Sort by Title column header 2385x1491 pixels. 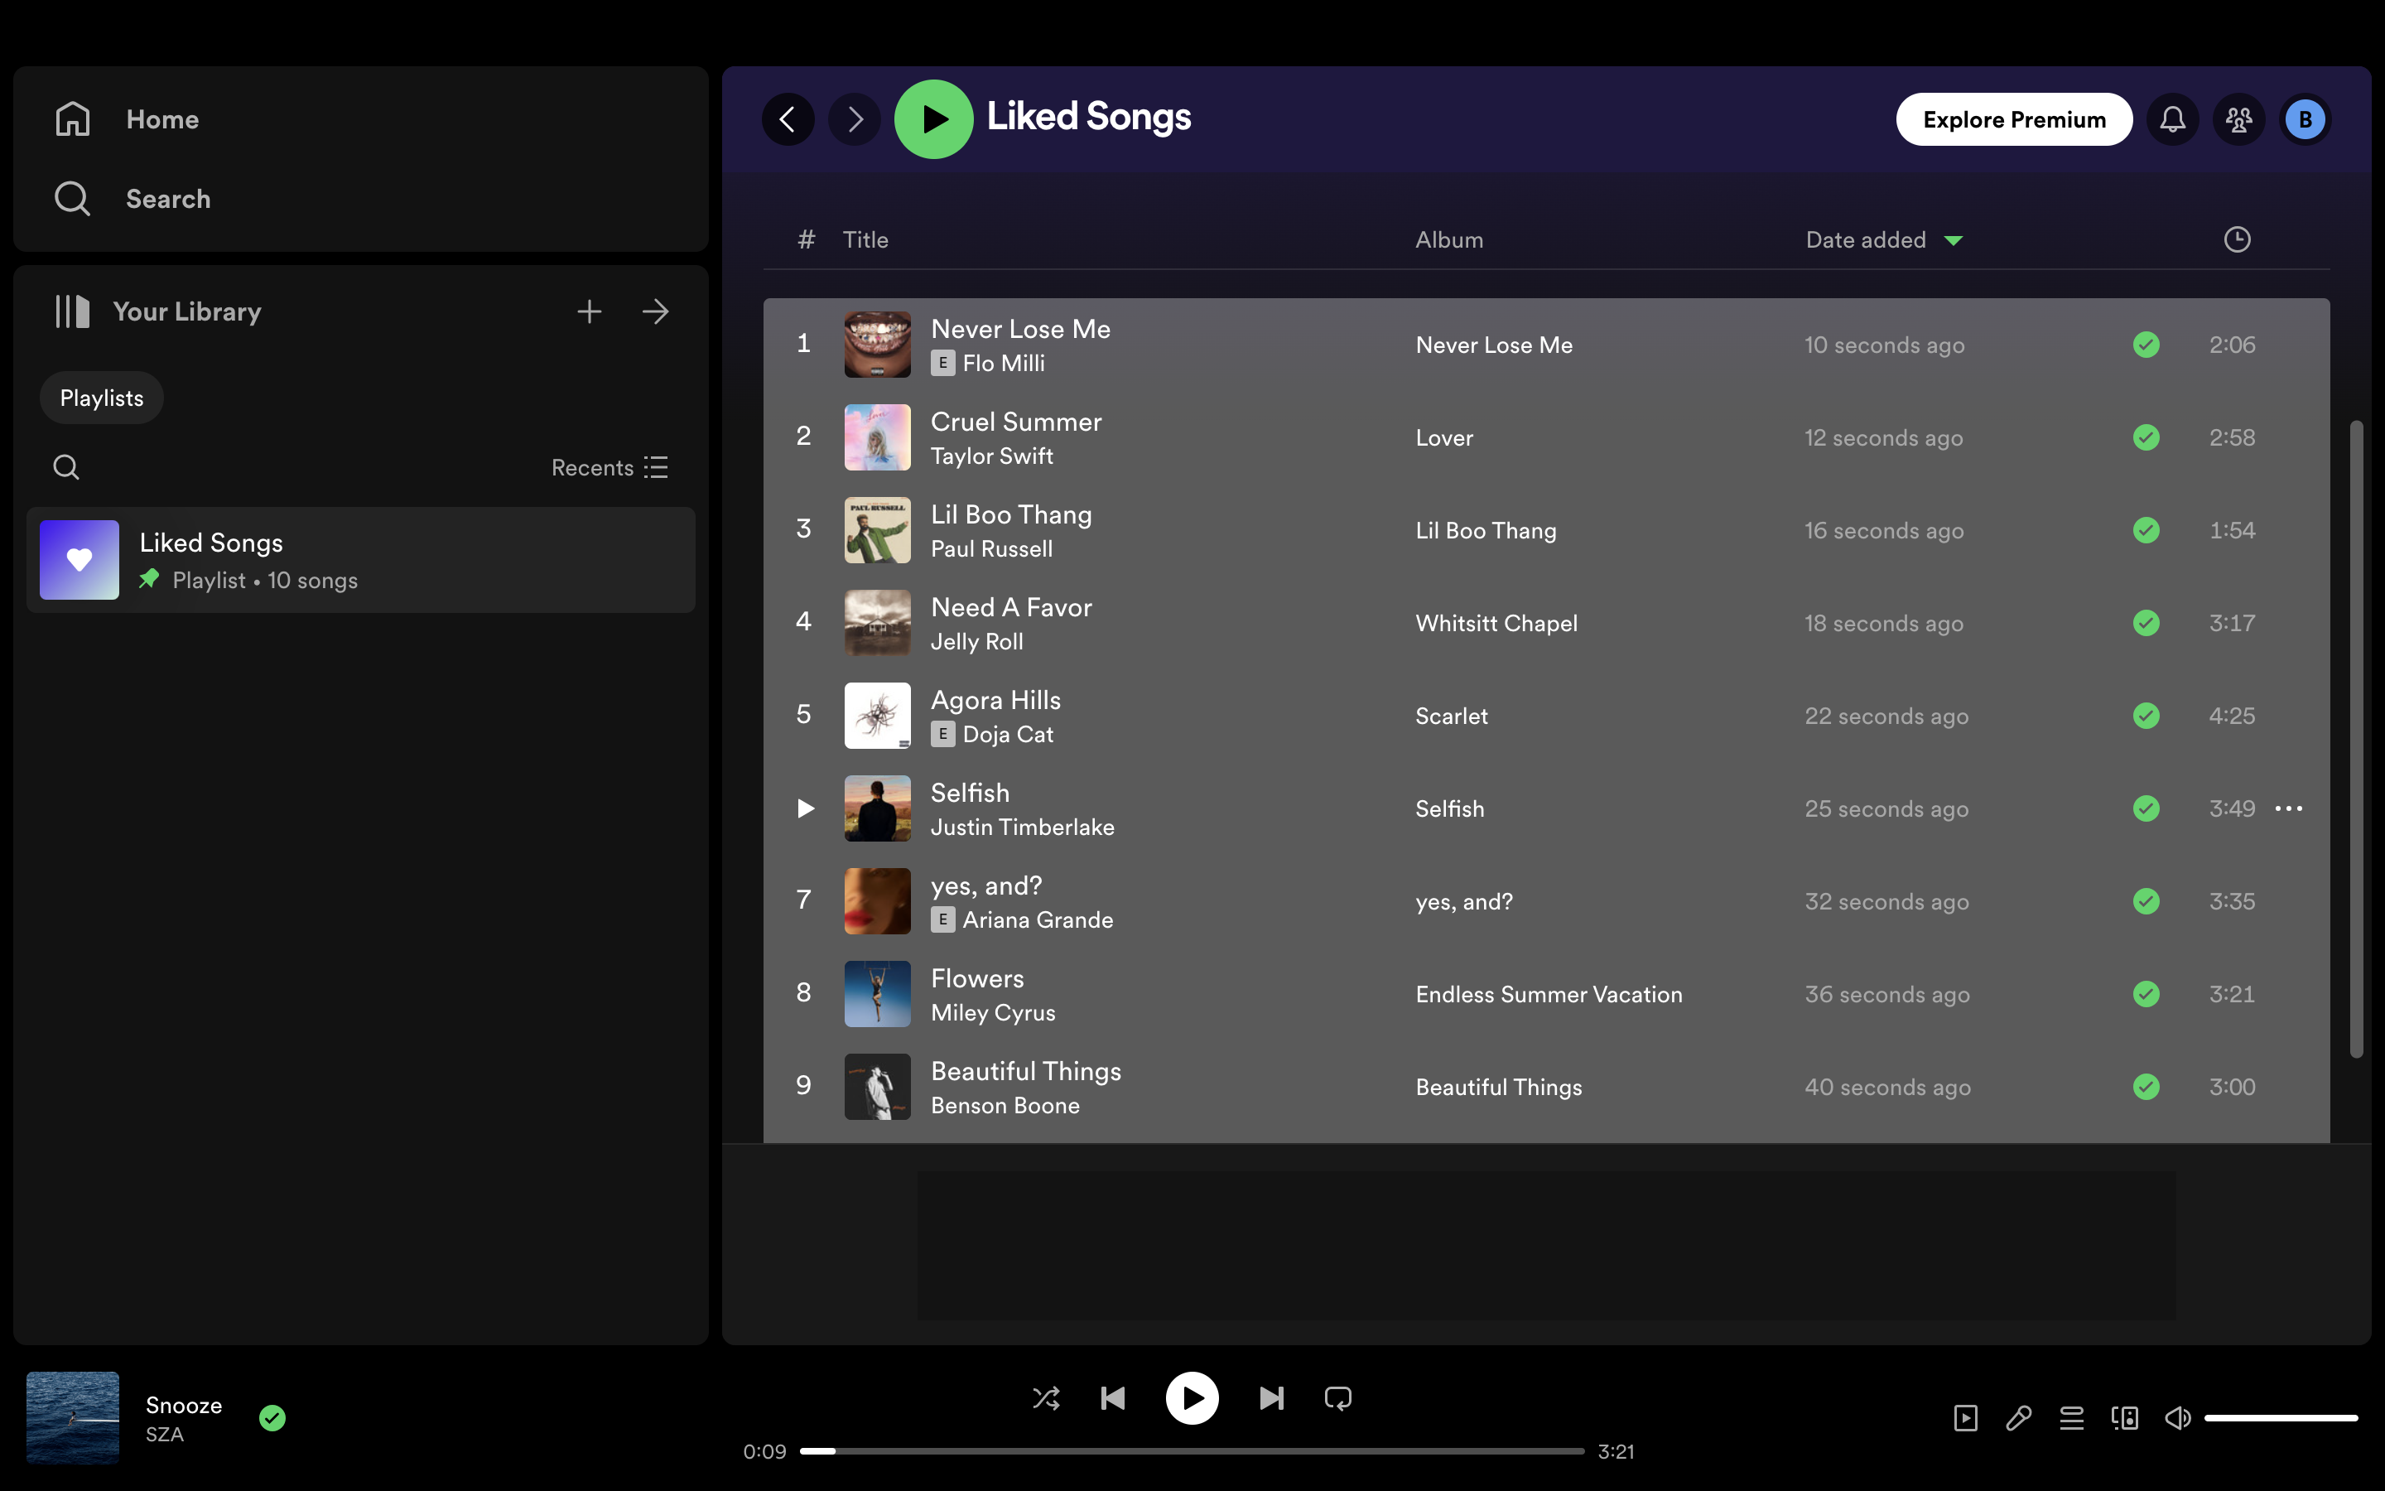(865, 239)
